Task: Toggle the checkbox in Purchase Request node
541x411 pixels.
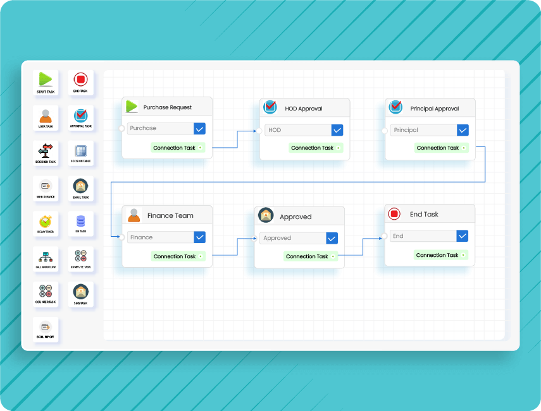Action: (199, 129)
